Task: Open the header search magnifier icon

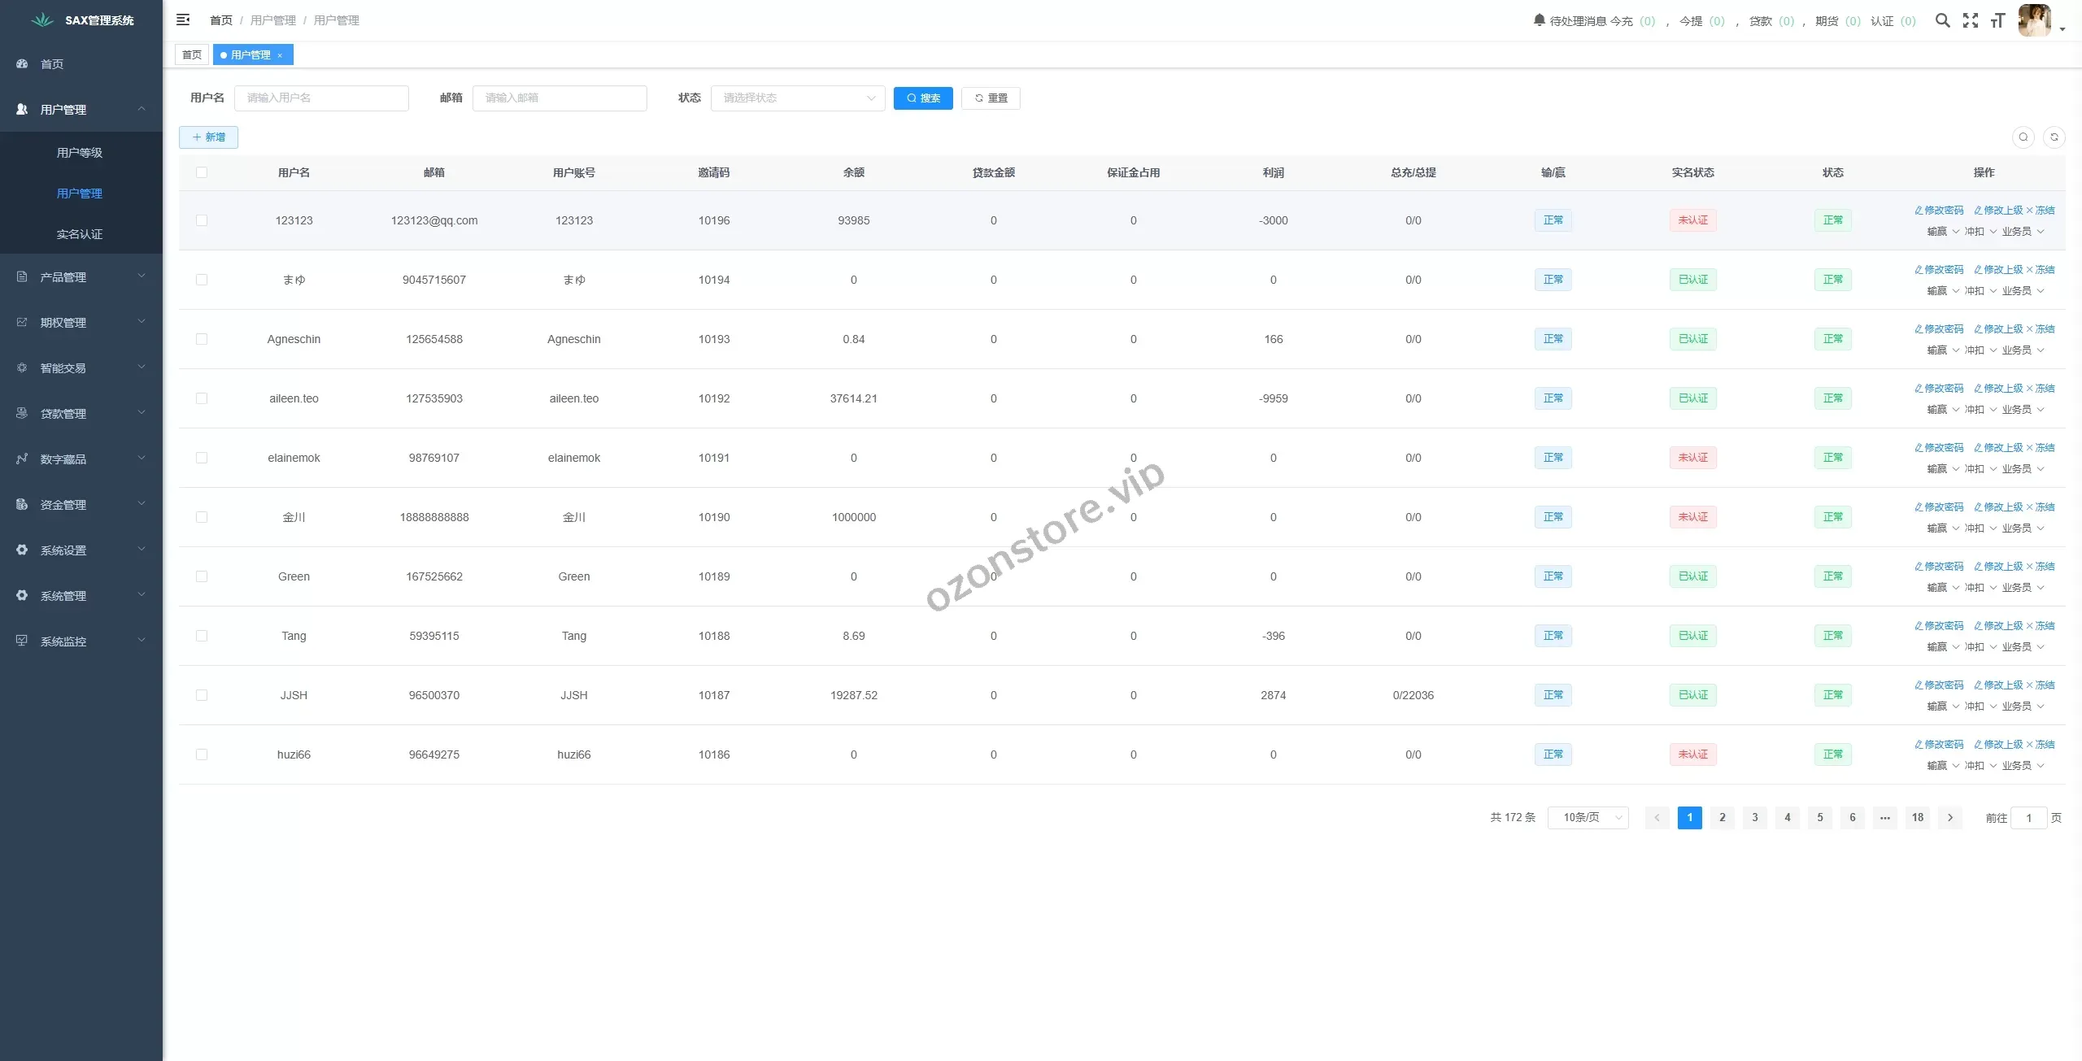Action: [1942, 20]
